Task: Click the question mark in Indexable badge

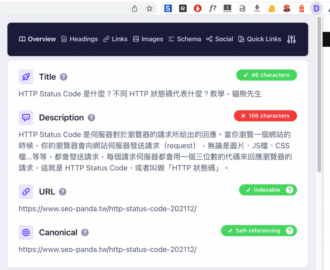Action: tap(290, 190)
